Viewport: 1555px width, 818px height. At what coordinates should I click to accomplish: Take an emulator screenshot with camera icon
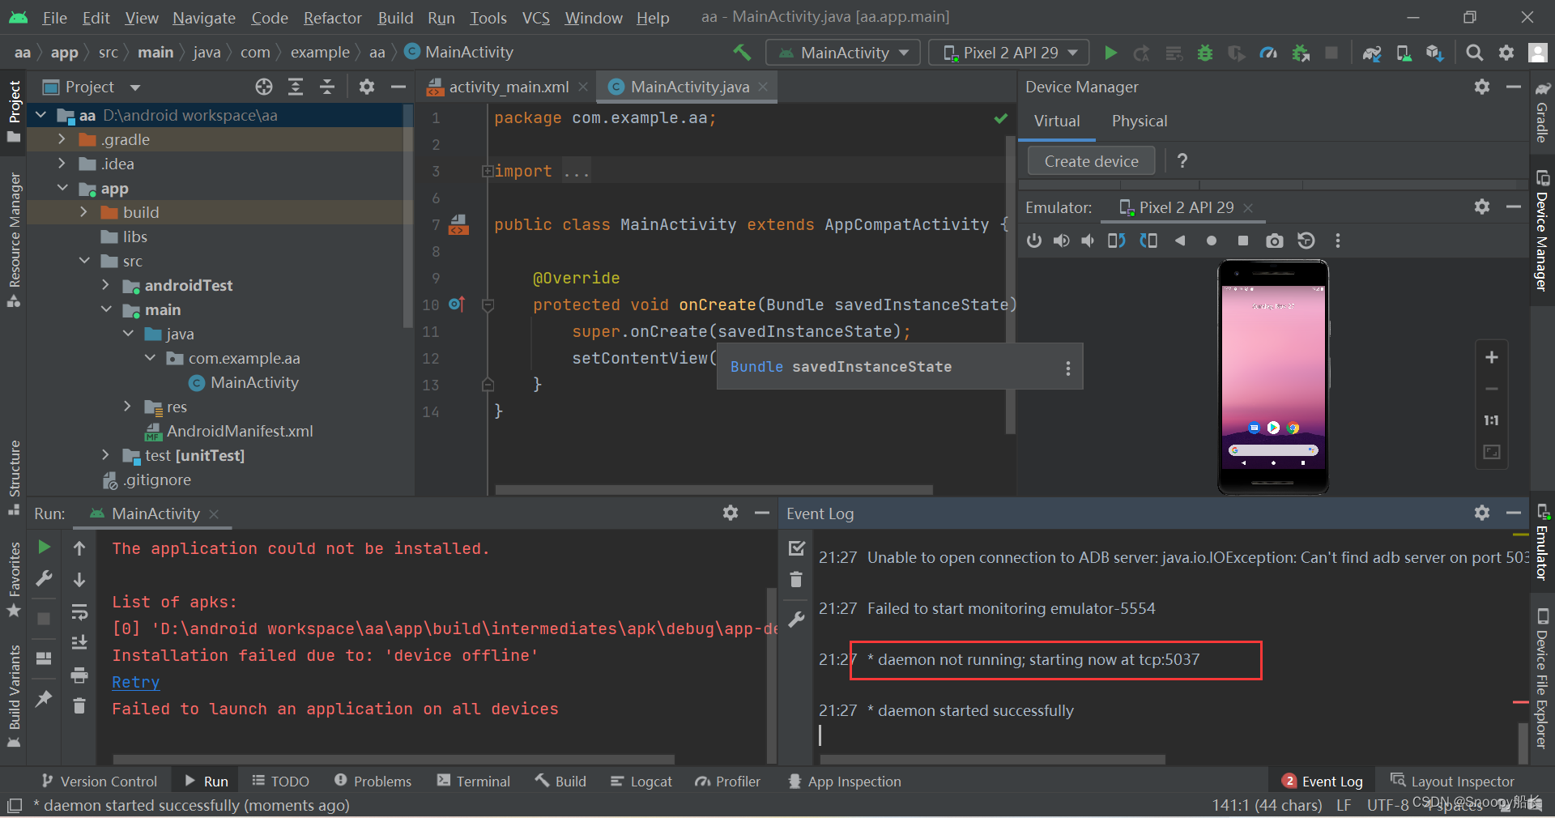(1274, 241)
